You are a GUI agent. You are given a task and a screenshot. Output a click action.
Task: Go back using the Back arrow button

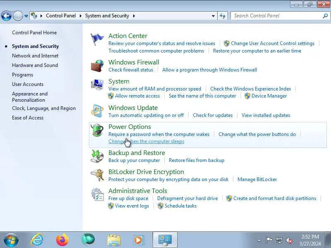pyautogui.click(x=6, y=16)
